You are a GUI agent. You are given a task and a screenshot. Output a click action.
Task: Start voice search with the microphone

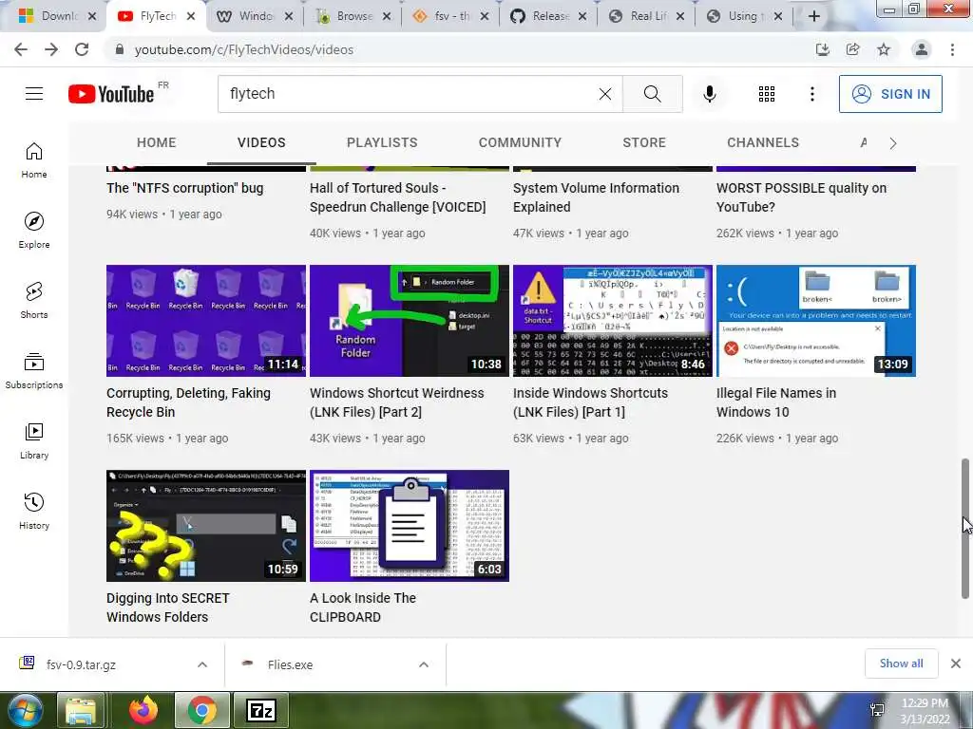click(710, 94)
